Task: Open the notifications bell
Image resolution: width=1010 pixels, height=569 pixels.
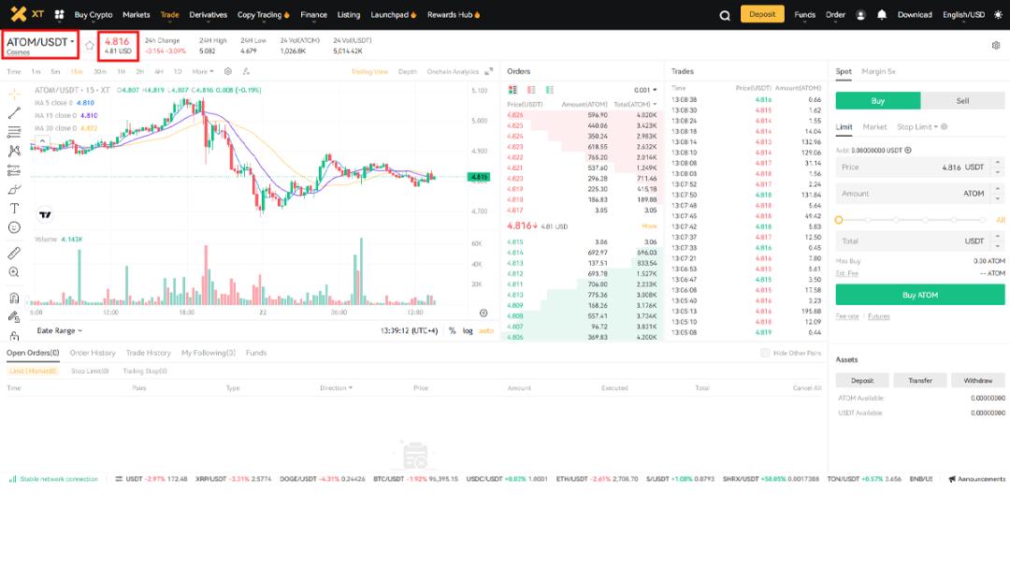Action: (882, 14)
